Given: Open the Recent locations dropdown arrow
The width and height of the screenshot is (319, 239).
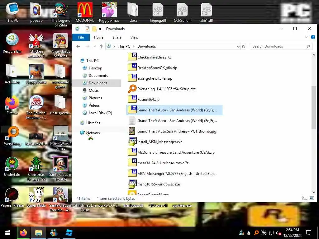Looking at the screenshot, I should point(95,46).
